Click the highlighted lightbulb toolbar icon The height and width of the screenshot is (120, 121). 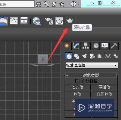click(4, 21)
